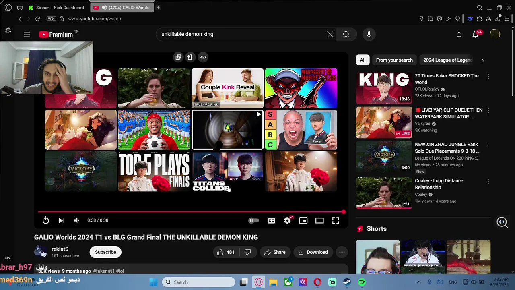The image size is (515, 290).
Task: Like the video with 481 likes
Action: [x=226, y=252]
